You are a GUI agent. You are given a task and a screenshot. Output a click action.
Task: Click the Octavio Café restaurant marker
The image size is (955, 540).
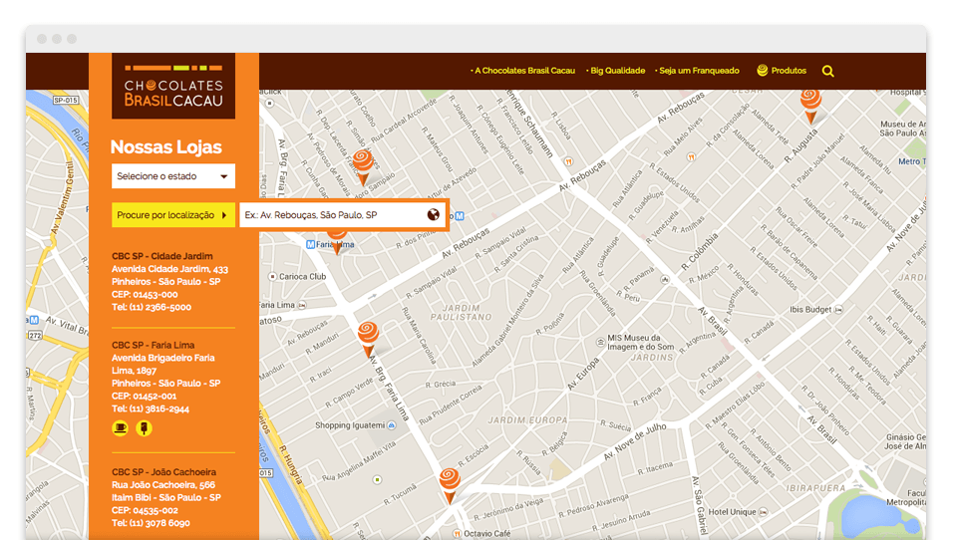tap(457, 533)
